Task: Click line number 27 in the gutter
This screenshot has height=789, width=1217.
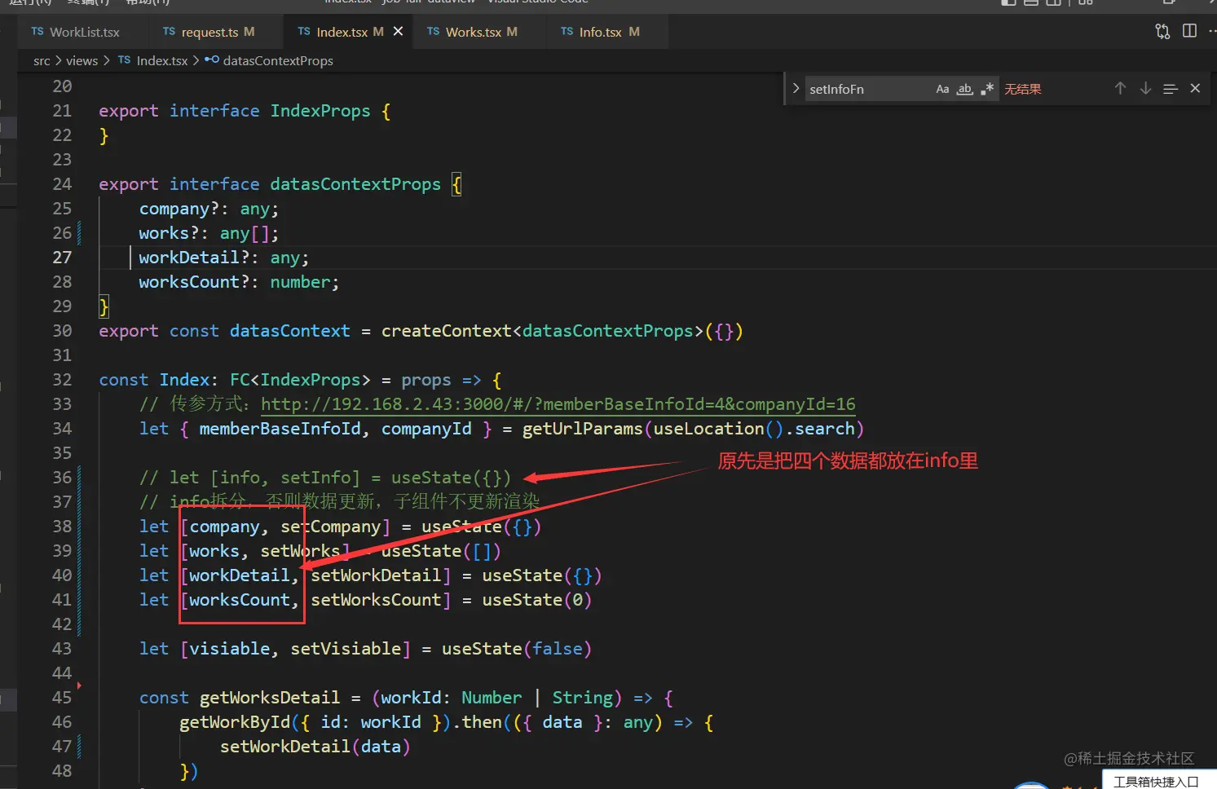Action: click(x=62, y=258)
